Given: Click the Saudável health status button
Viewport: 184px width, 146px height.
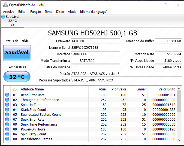Looking at the screenshot, I should coord(17,53).
